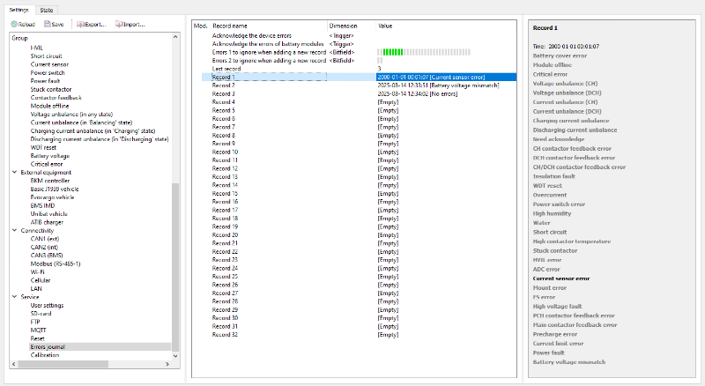Click the tree horizontal scroll right arrow
The image size is (705, 386).
coord(167,364)
